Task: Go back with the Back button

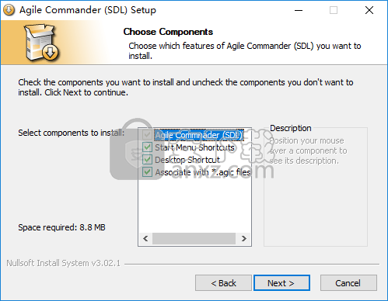Action: pyautogui.click(x=223, y=283)
